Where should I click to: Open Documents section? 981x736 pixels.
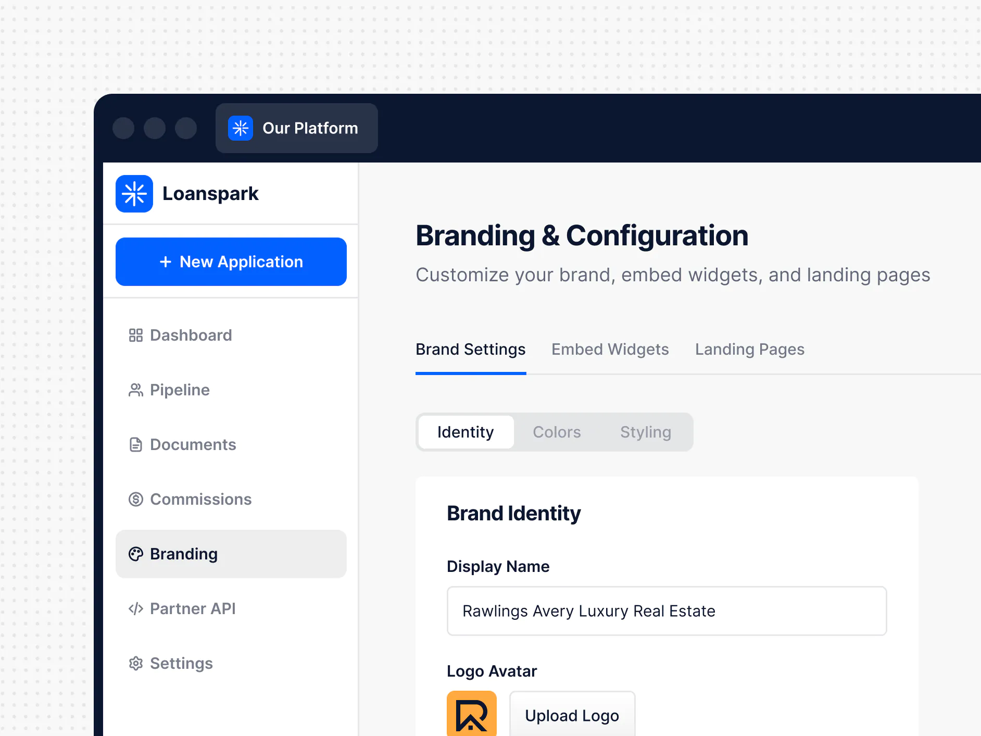tap(231, 445)
